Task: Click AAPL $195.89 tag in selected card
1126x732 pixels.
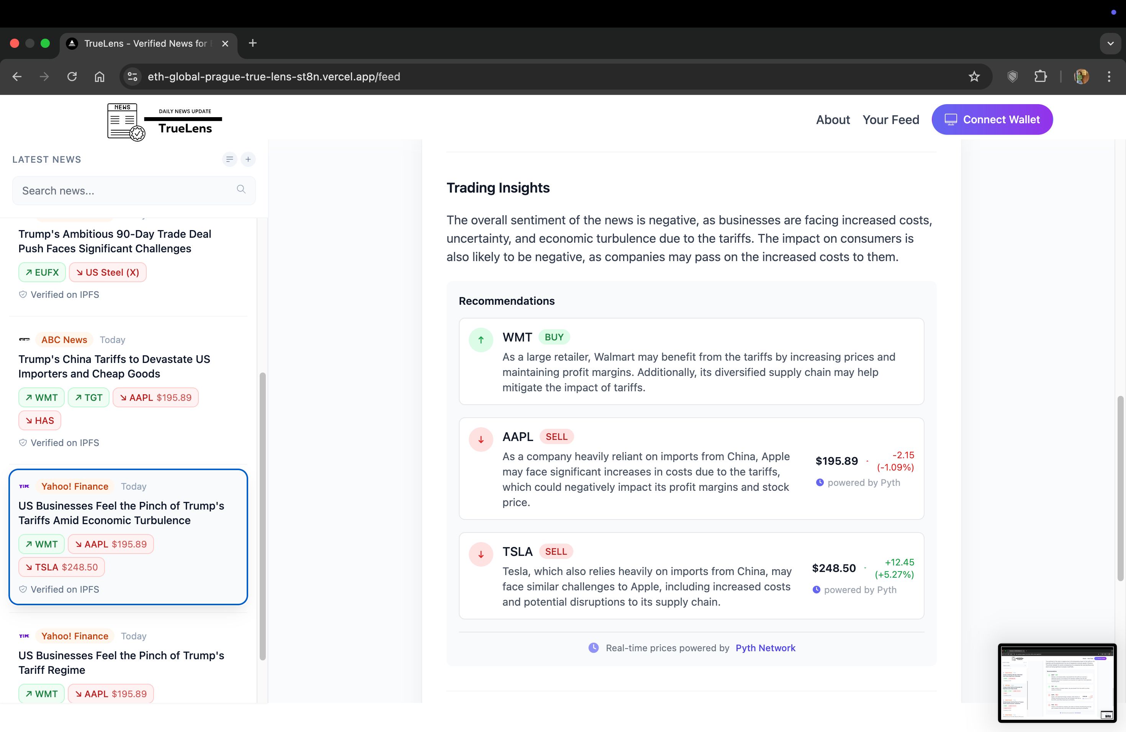Action: 111,544
